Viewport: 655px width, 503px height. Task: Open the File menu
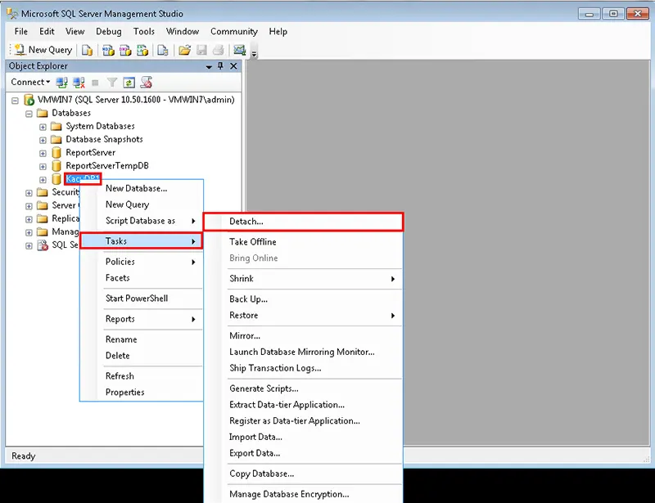tap(21, 31)
